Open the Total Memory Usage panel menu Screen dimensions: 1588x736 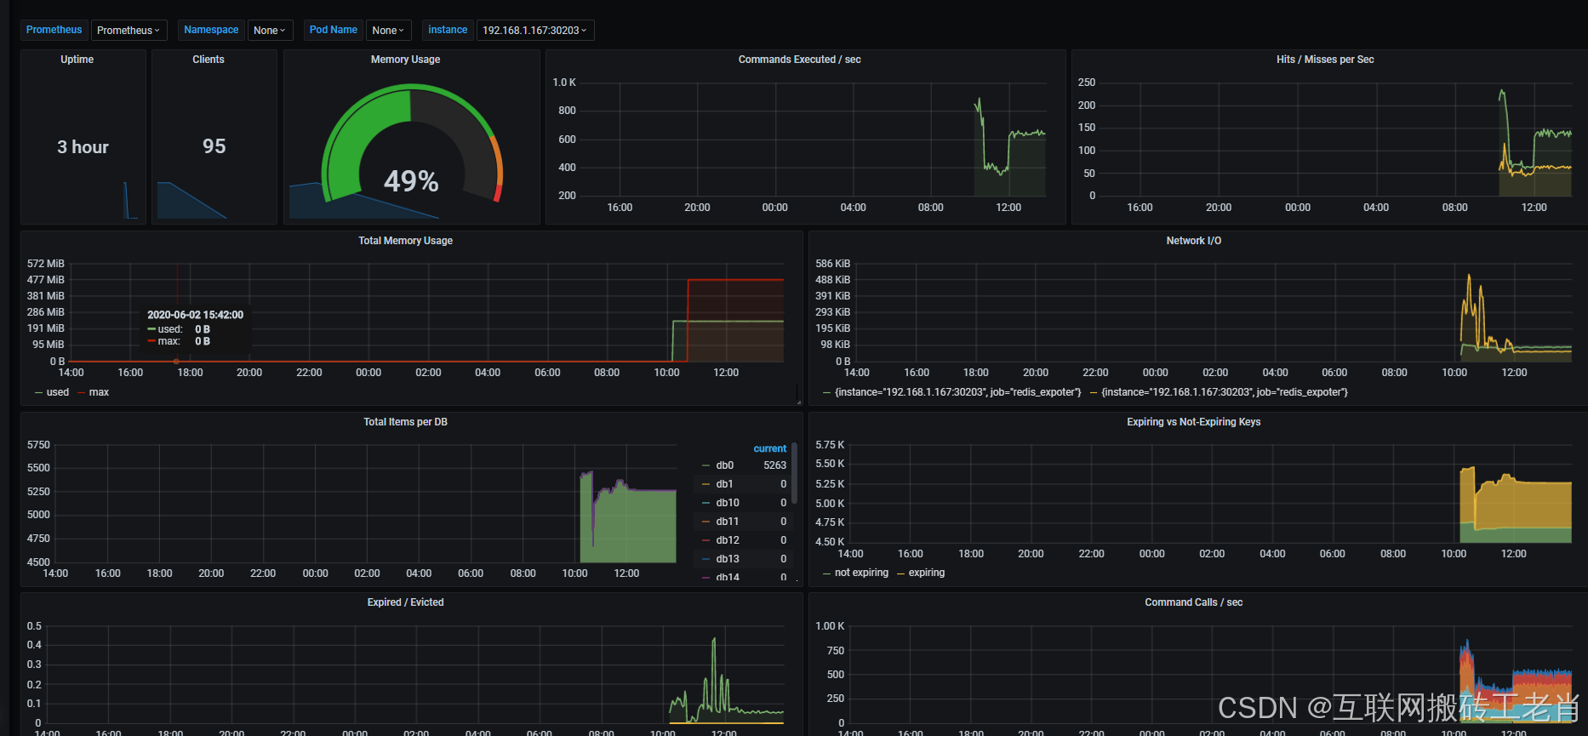(405, 241)
